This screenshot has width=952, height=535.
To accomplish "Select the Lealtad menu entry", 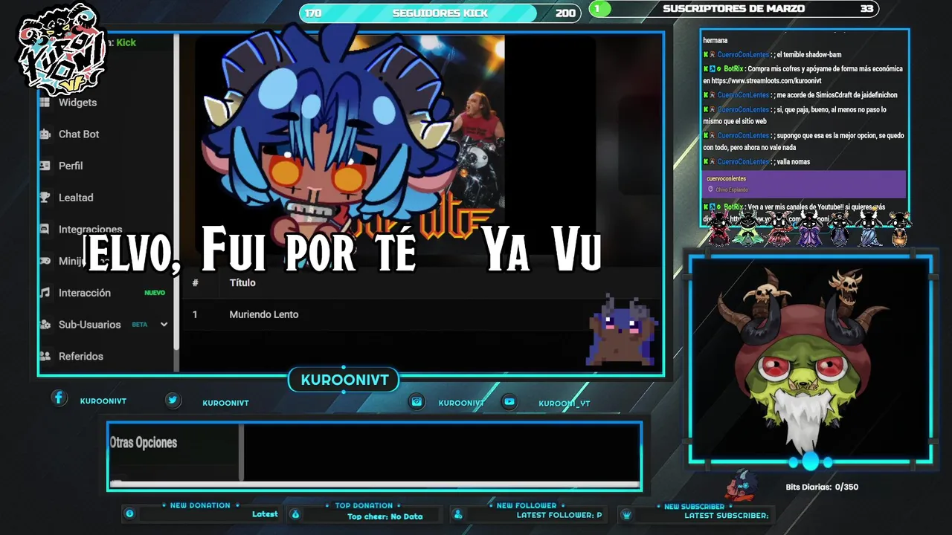I will coord(76,198).
